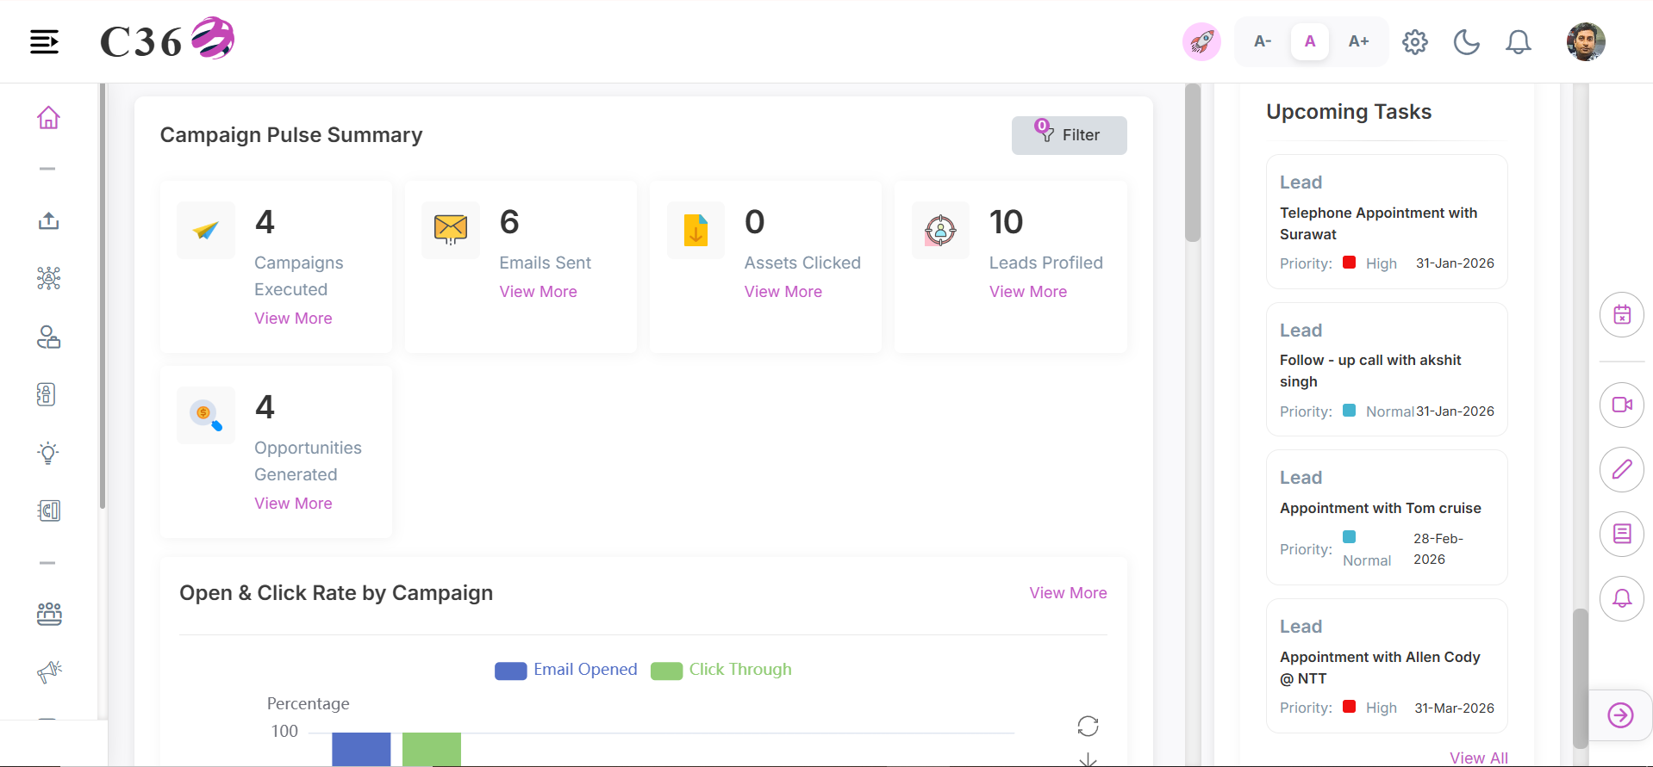Viewport: 1653px width, 767px height.
Task: Click the C36 logo
Action: pyautogui.click(x=167, y=40)
